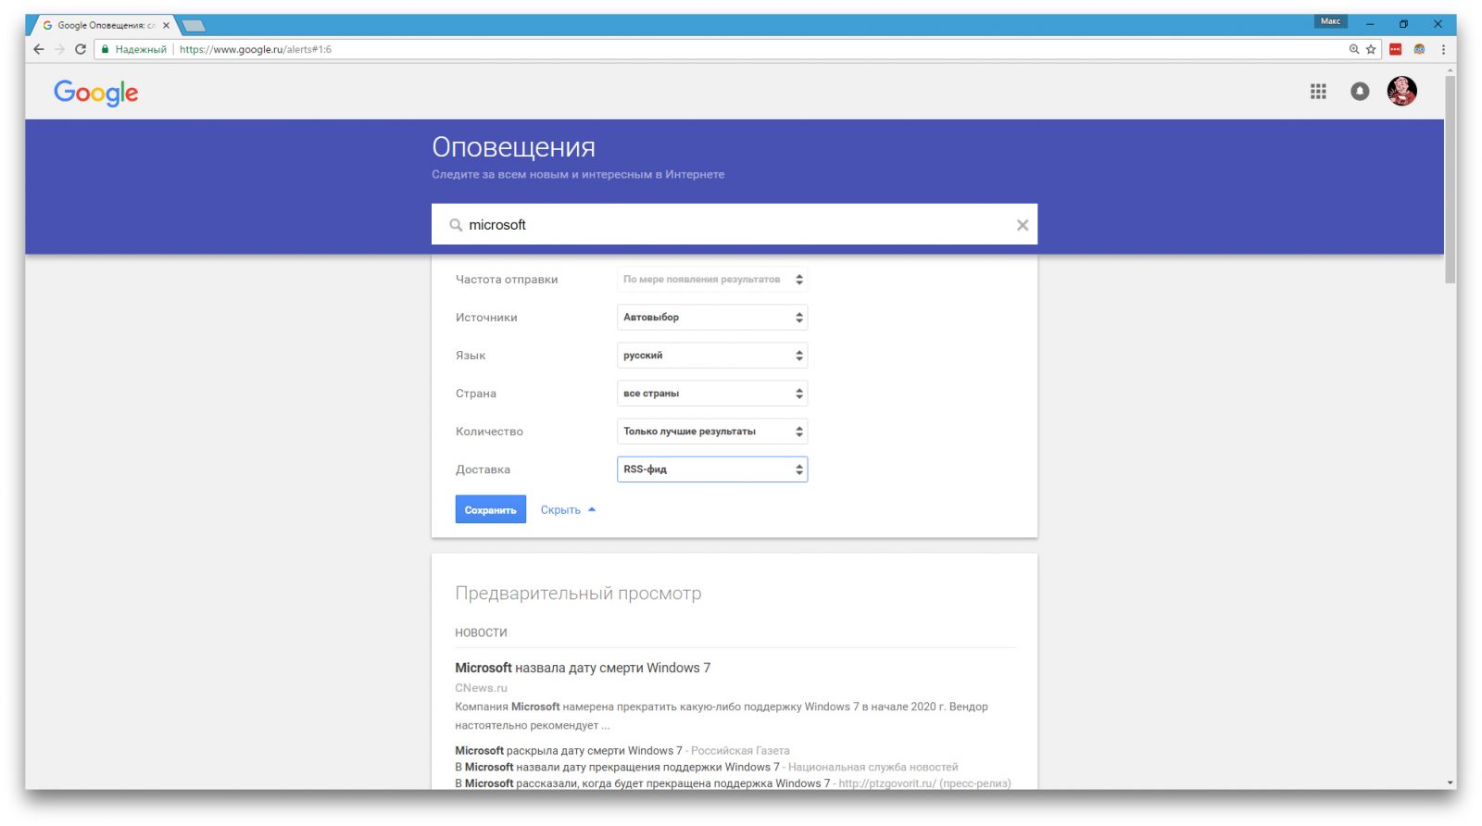
Task: Expand the Доставка dropdown showing RSS-фид
Action: [711, 469]
